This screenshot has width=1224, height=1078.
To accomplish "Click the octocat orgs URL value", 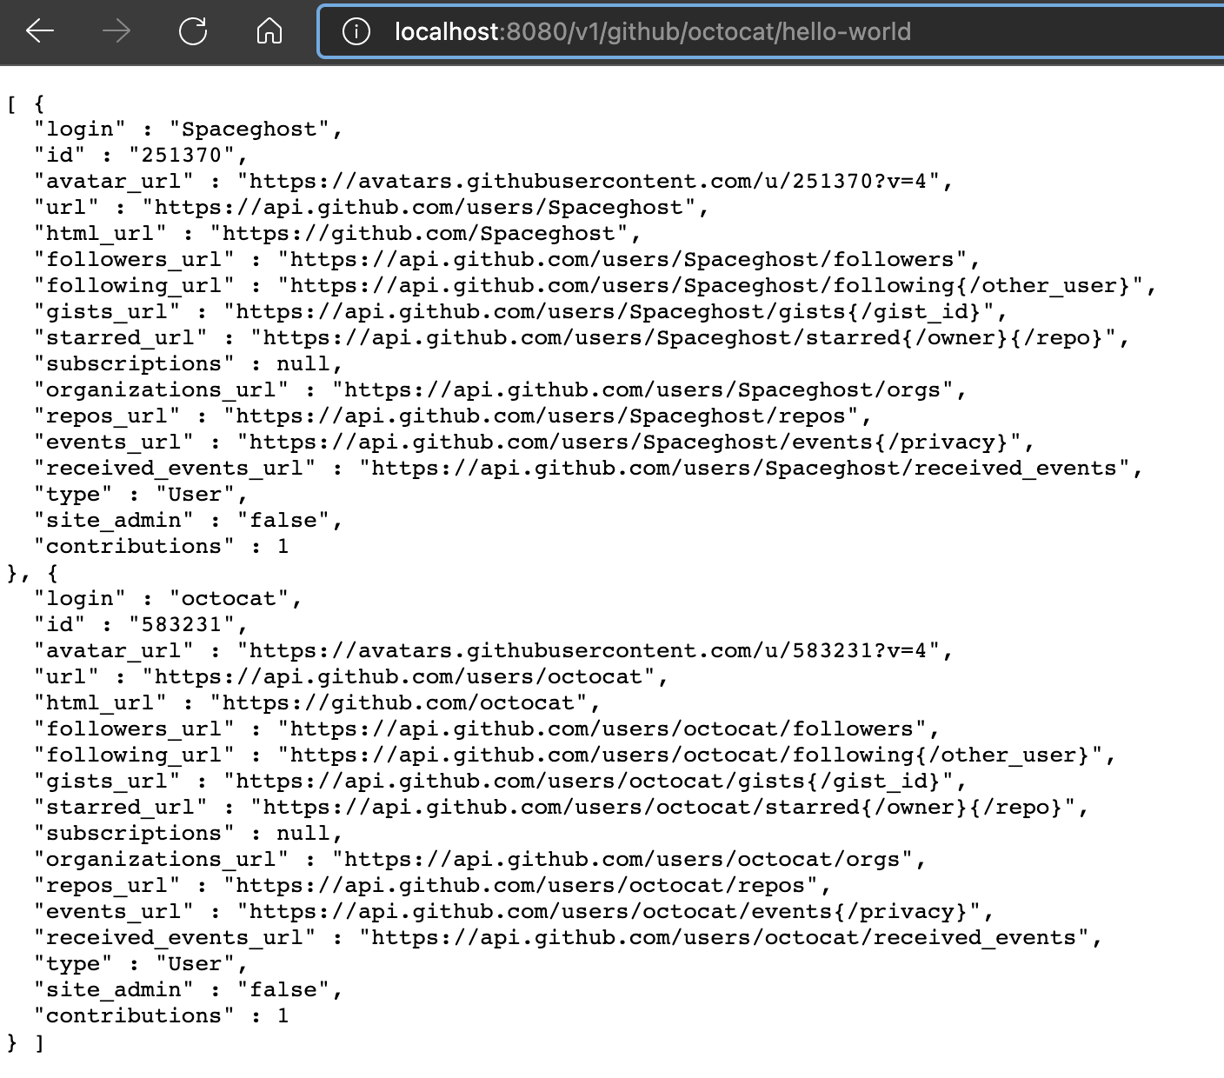I will point(623,860).
